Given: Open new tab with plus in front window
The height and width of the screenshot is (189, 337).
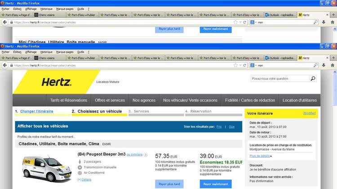Looking at the screenshot, I should (333, 58).
